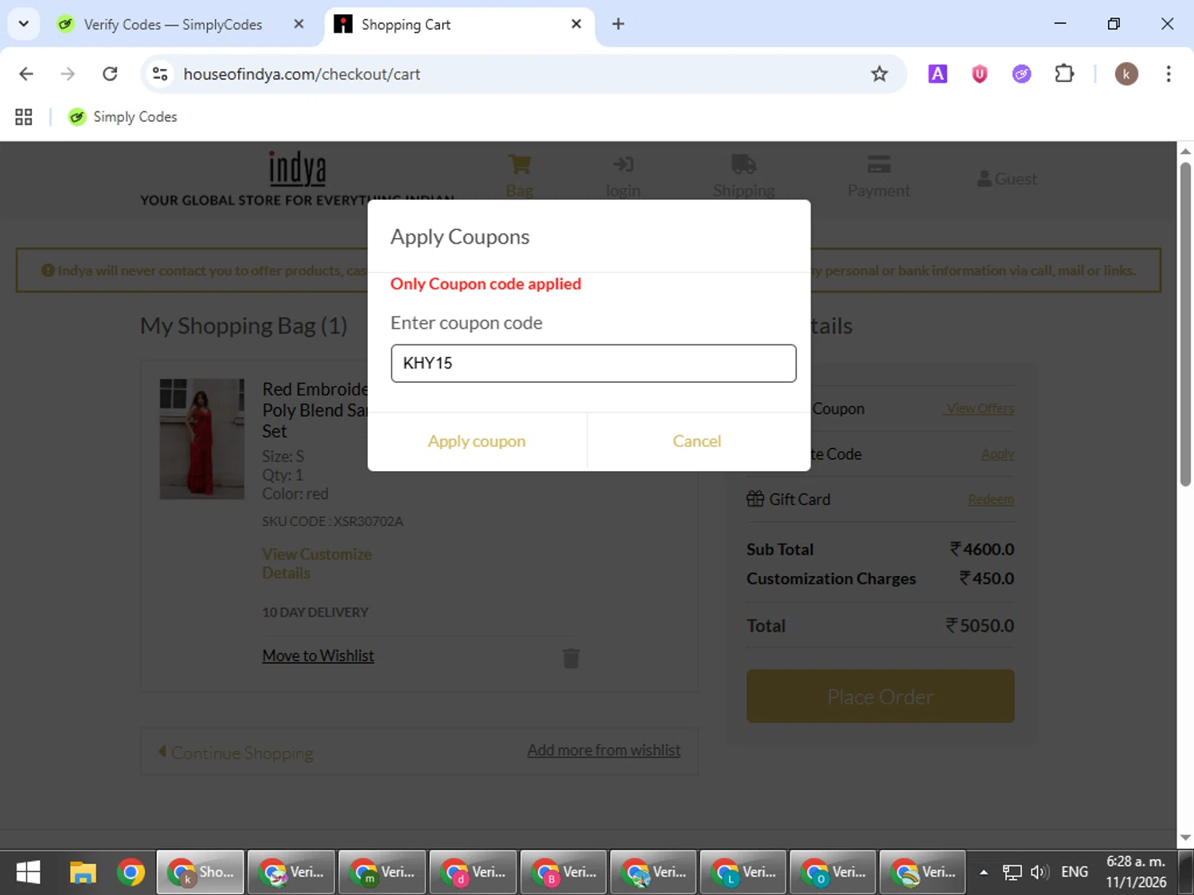This screenshot has height=895, width=1194.
Task: Show hidden system tray icons
Action: [x=984, y=873]
